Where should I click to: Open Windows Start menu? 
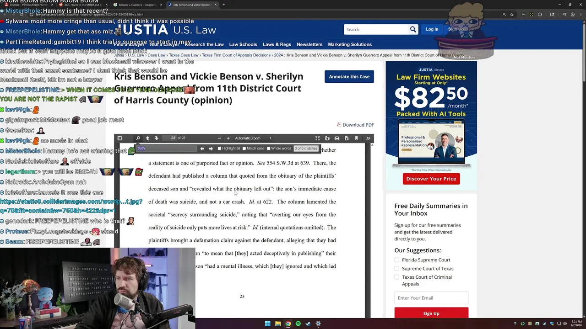point(267,324)
